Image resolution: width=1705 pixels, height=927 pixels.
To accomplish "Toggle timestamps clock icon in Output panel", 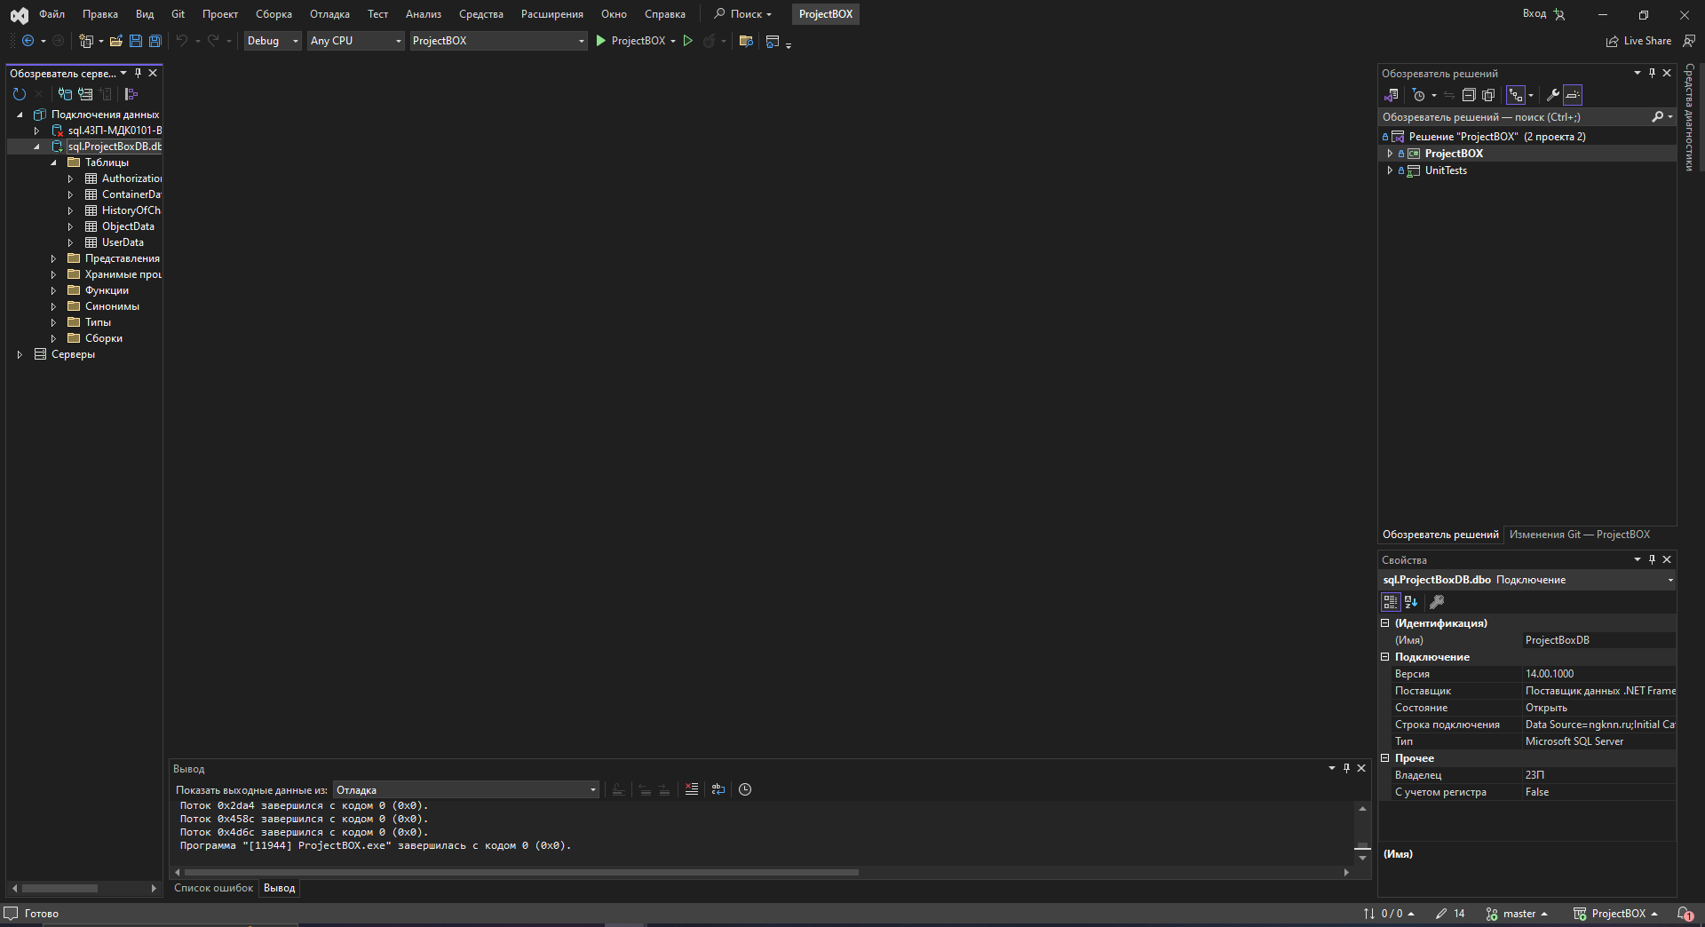I will (745, 789).
